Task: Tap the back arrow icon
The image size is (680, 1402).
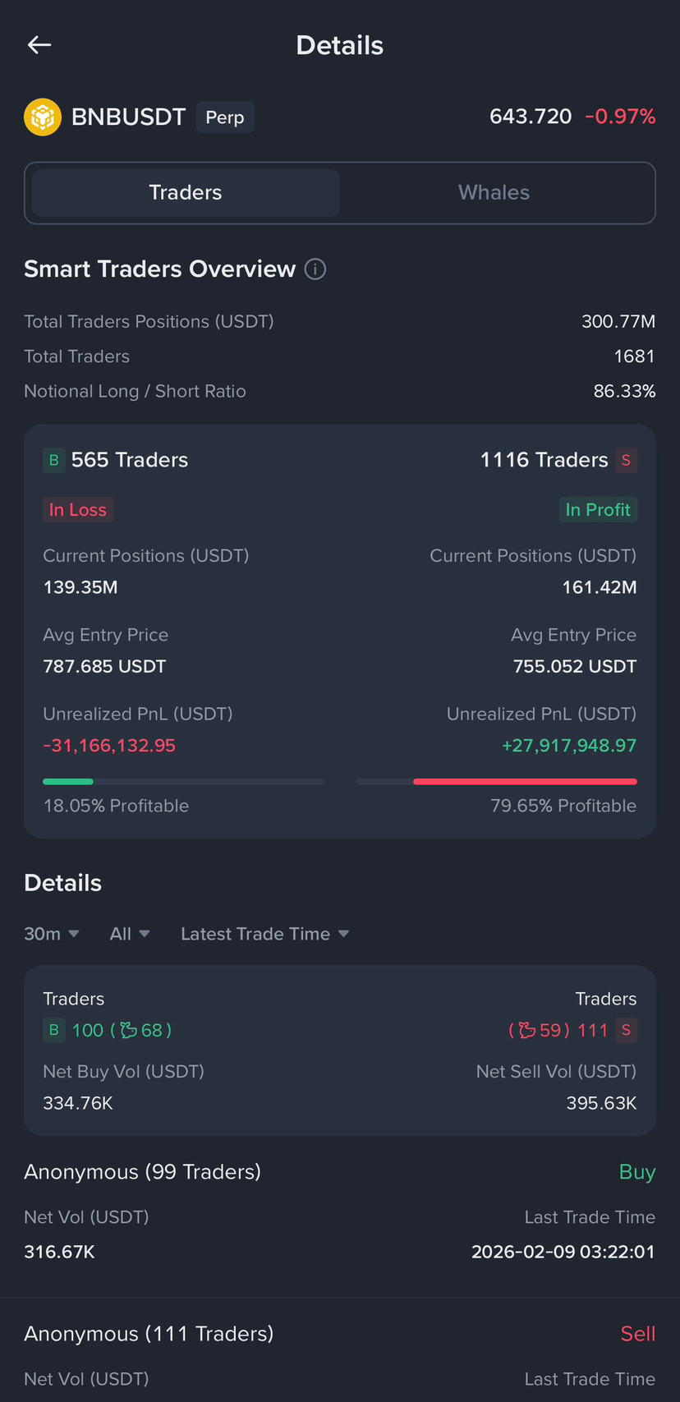Action: (x=39, y=45)
